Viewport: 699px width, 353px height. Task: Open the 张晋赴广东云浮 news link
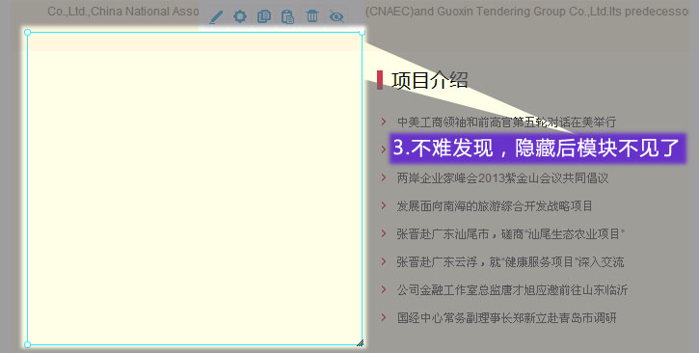(510, 262)
